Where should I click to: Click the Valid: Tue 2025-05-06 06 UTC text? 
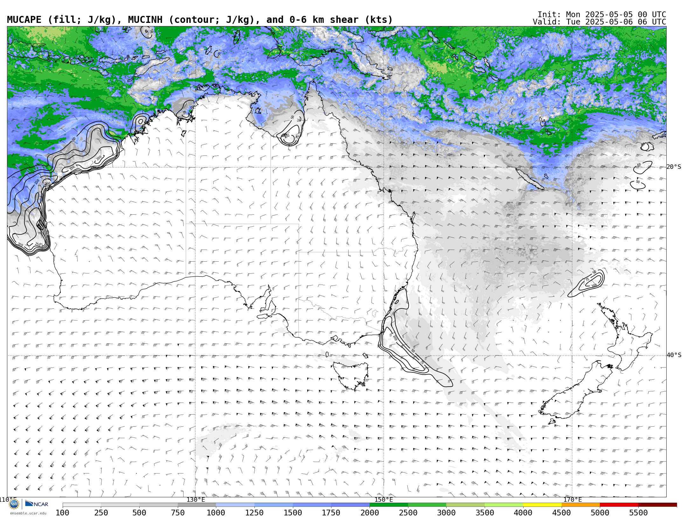coord(599,22)
